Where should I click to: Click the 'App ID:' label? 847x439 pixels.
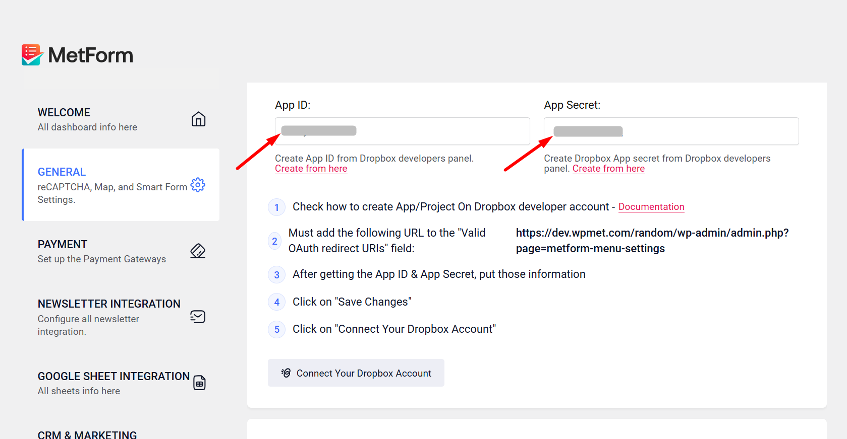pyautogui.click(x=293, y=105)
